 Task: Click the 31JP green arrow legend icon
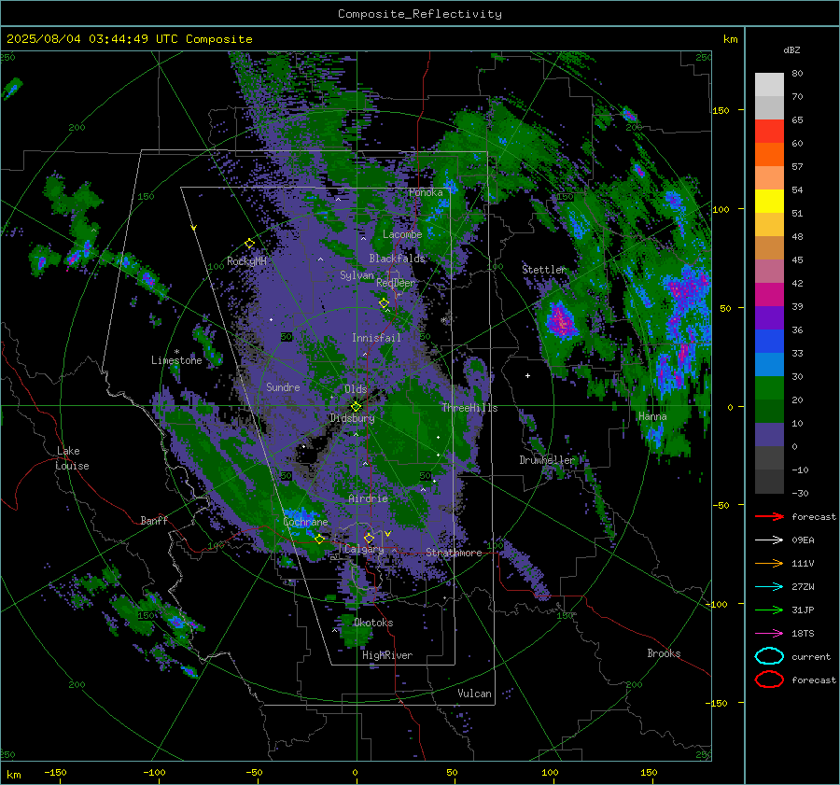pyautogui.click(x=769, y=610)
